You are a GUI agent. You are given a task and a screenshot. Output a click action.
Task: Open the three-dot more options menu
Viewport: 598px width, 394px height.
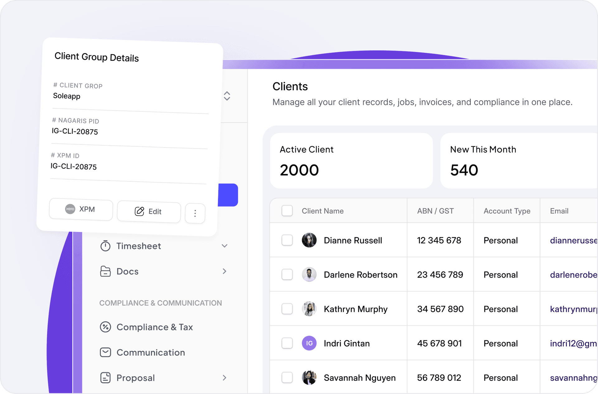click(x=195, y=213)
